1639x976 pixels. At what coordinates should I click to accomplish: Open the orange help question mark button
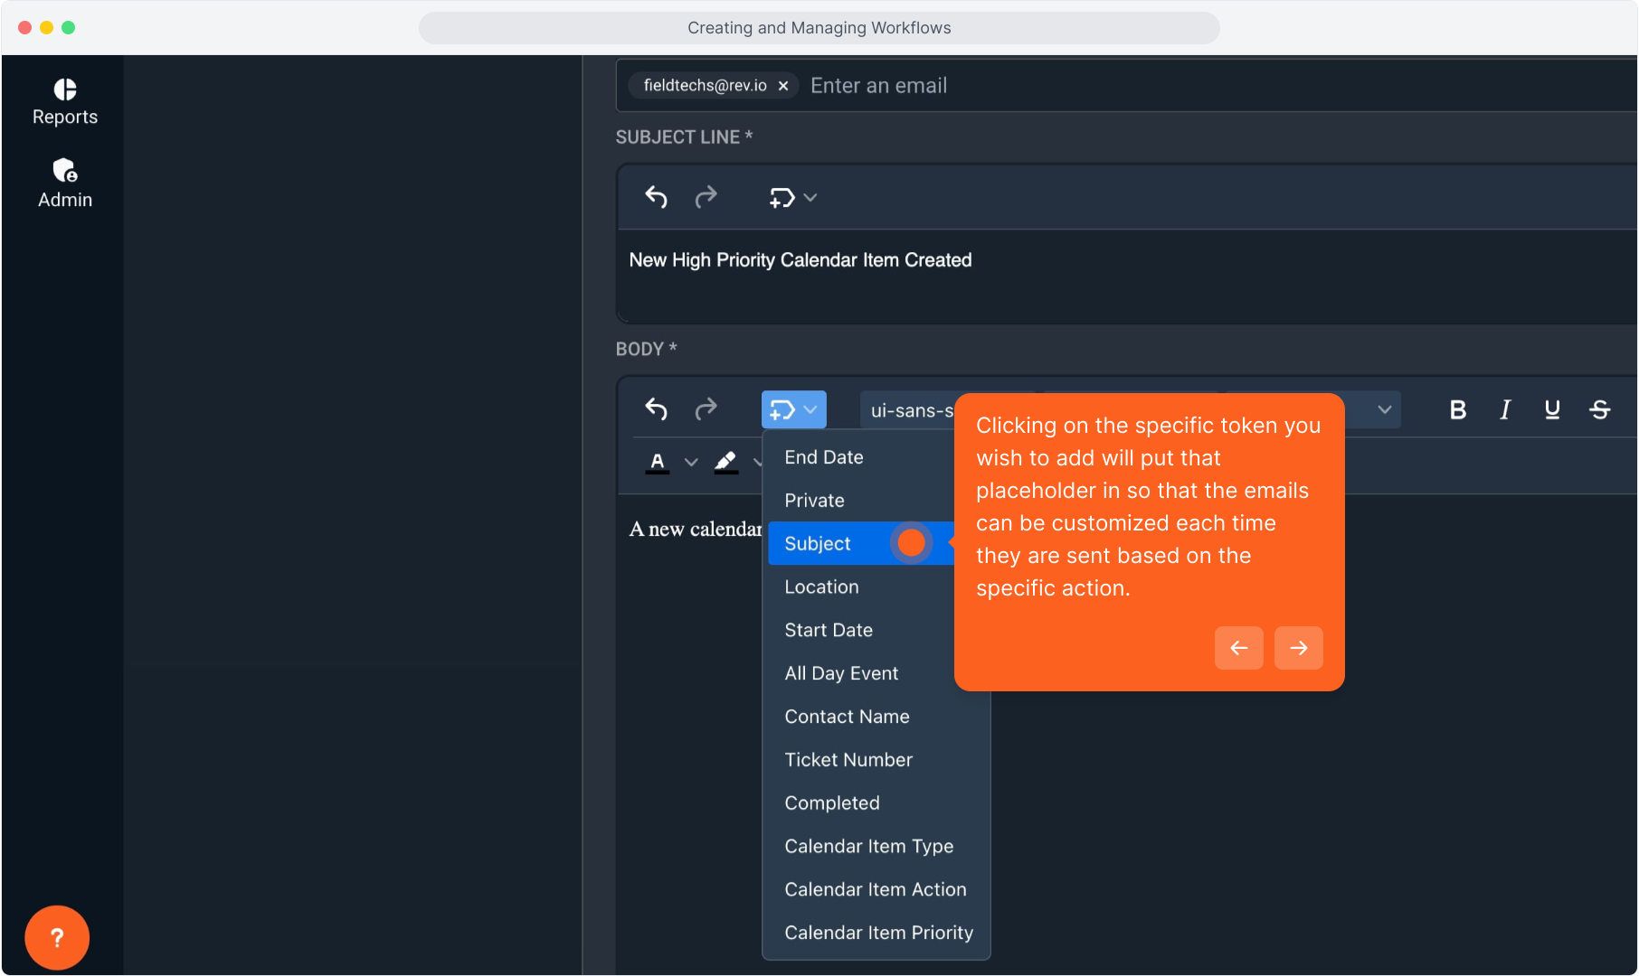click(x=57, y=937)
